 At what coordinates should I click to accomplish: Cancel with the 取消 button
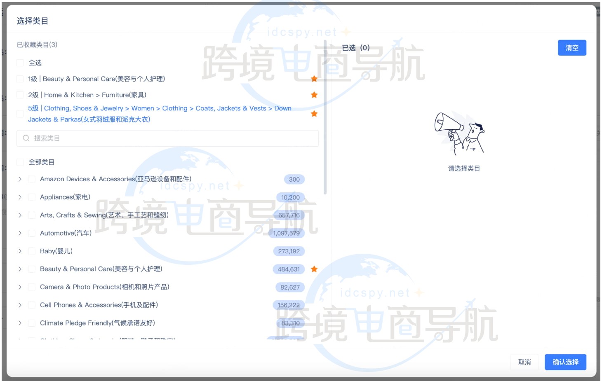[524, 362]
